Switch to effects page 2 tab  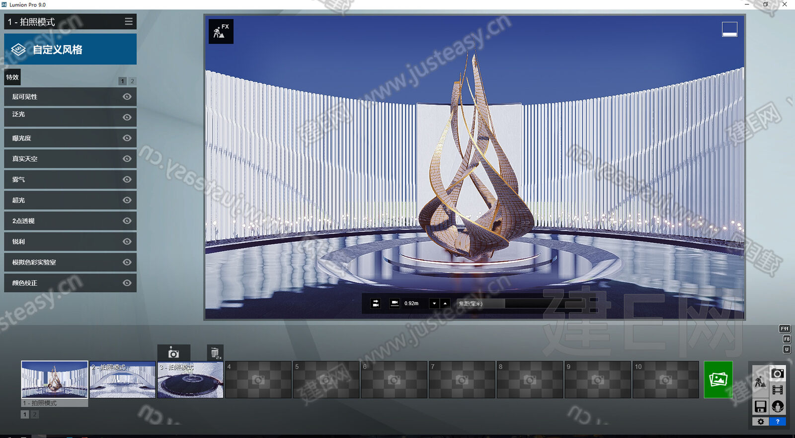coord(132,81)
